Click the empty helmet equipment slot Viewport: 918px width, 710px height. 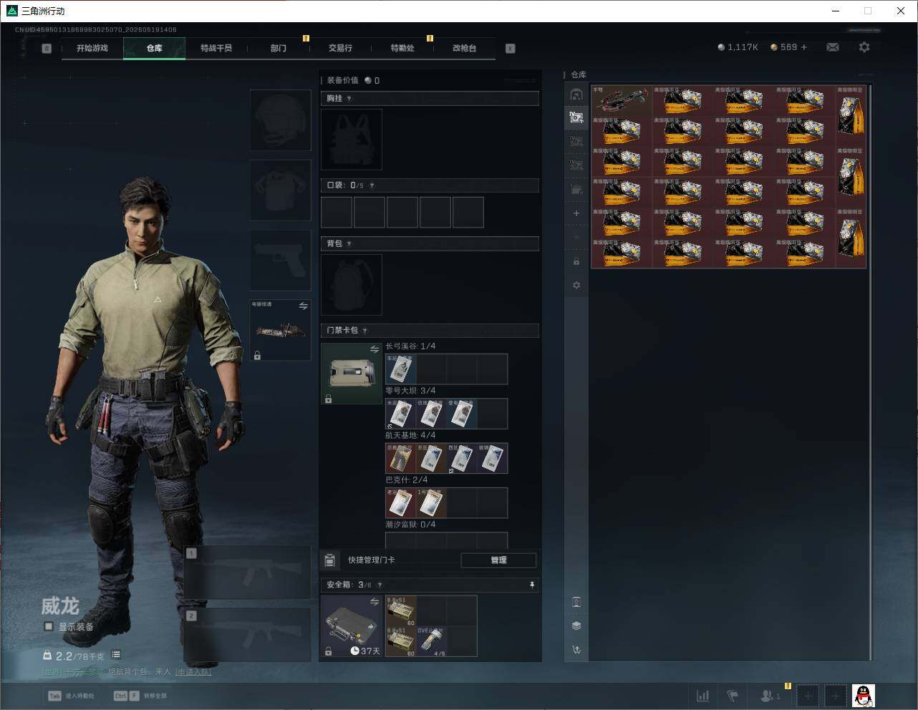[x=281, y=120]
